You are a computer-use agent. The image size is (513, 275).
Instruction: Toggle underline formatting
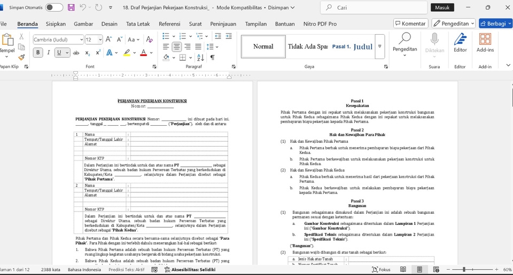59,52
